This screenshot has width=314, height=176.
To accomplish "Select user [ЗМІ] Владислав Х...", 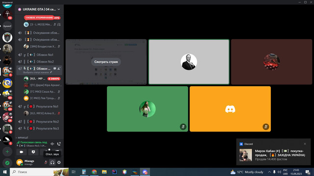I will (42, 46).
